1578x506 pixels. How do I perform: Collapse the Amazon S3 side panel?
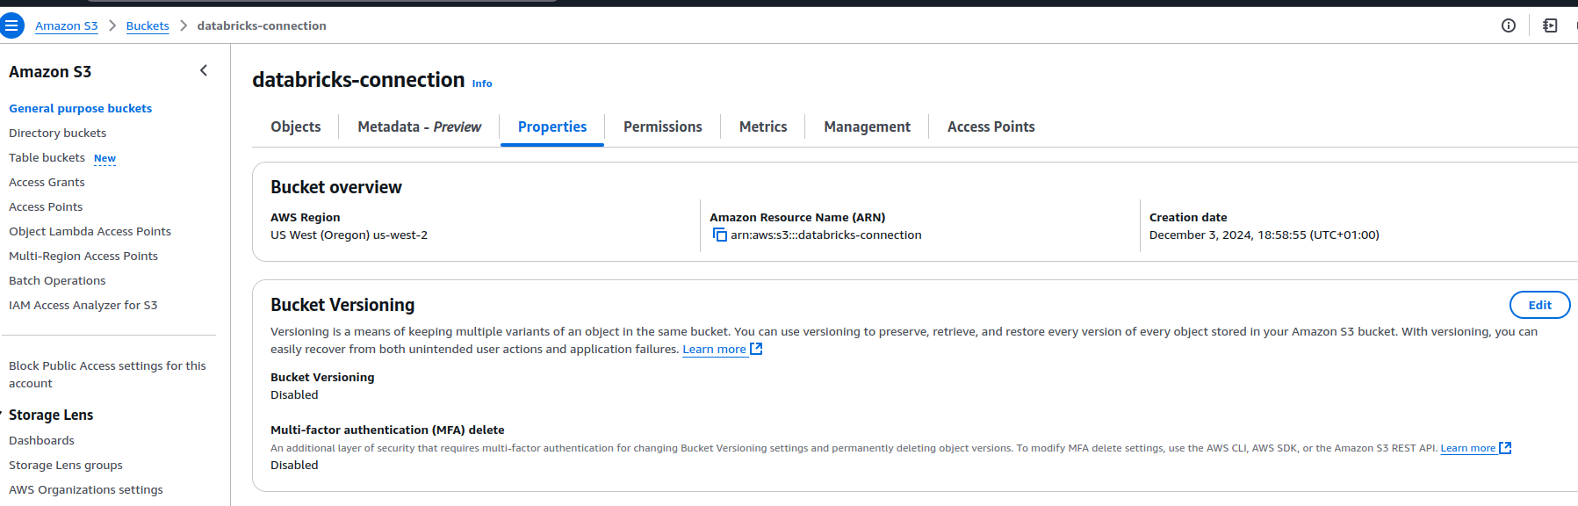(204, 70)
